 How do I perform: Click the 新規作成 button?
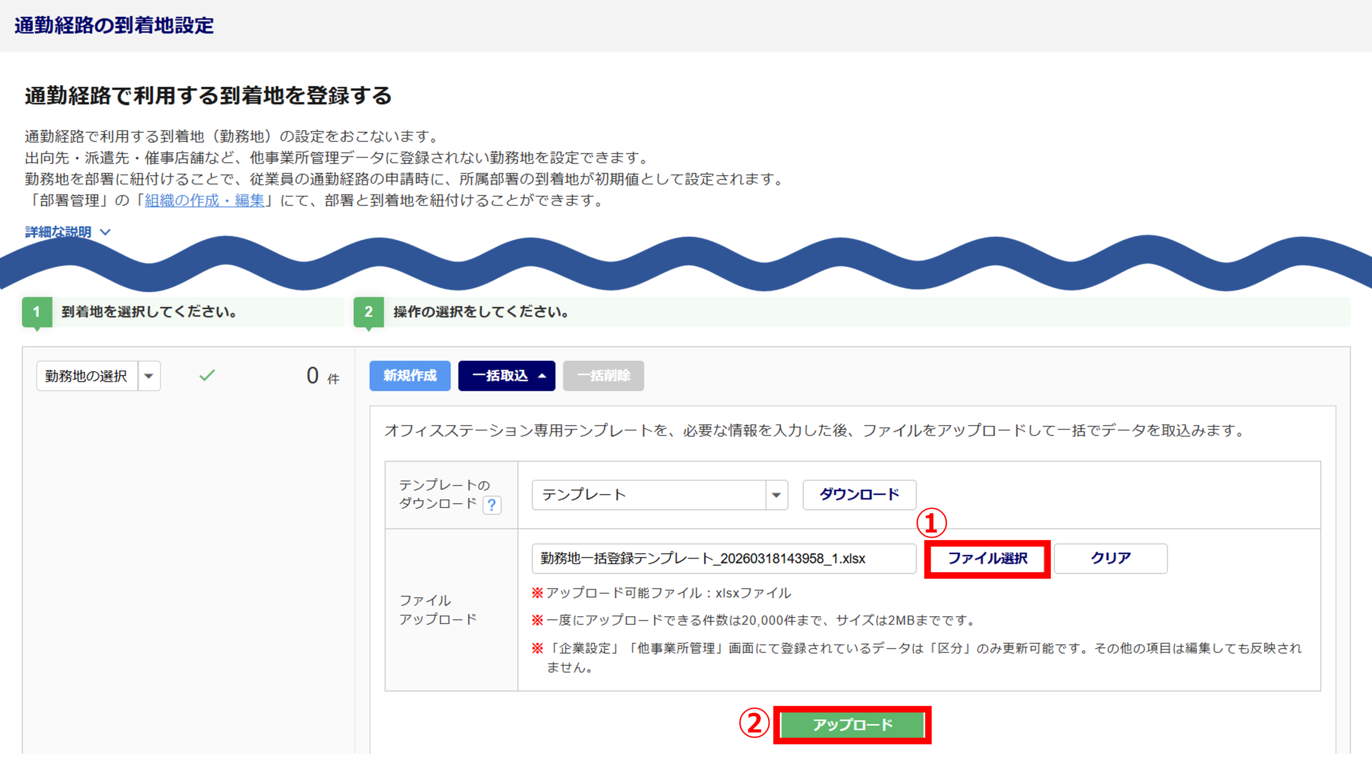[x=409, y=376]
